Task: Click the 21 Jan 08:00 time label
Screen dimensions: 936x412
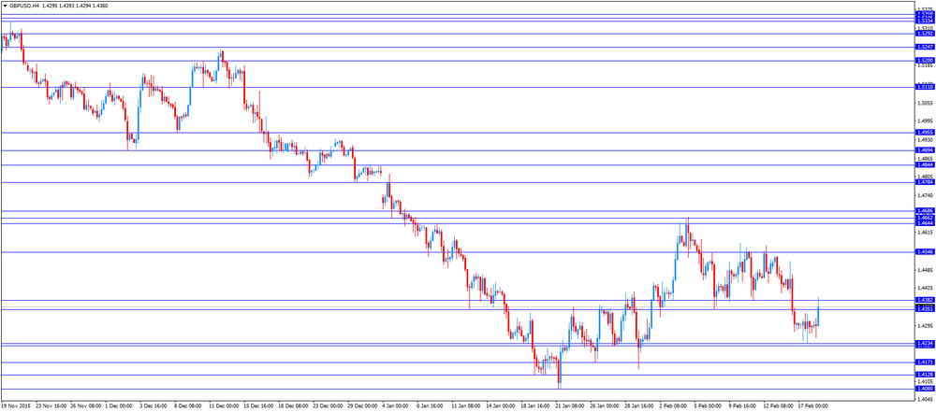Action: tap(568, 405)
